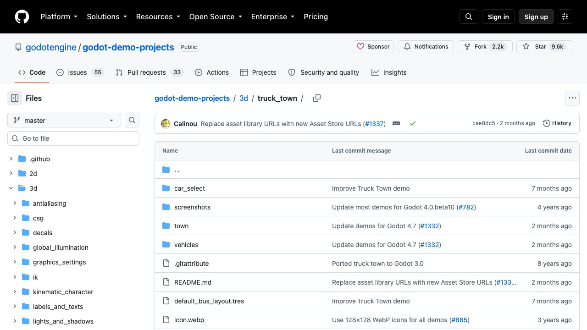This screenshot has width=587, height=330.
Task: Open the Notifications button
Action: tap(426, 47)
